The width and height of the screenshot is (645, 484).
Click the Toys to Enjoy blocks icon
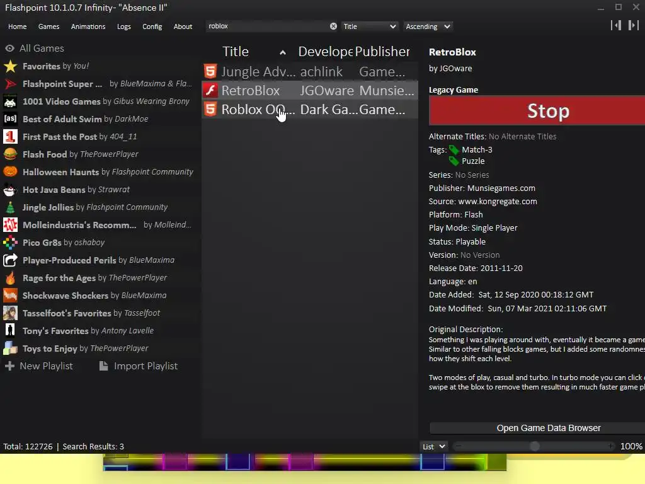(x=10, y=349)
